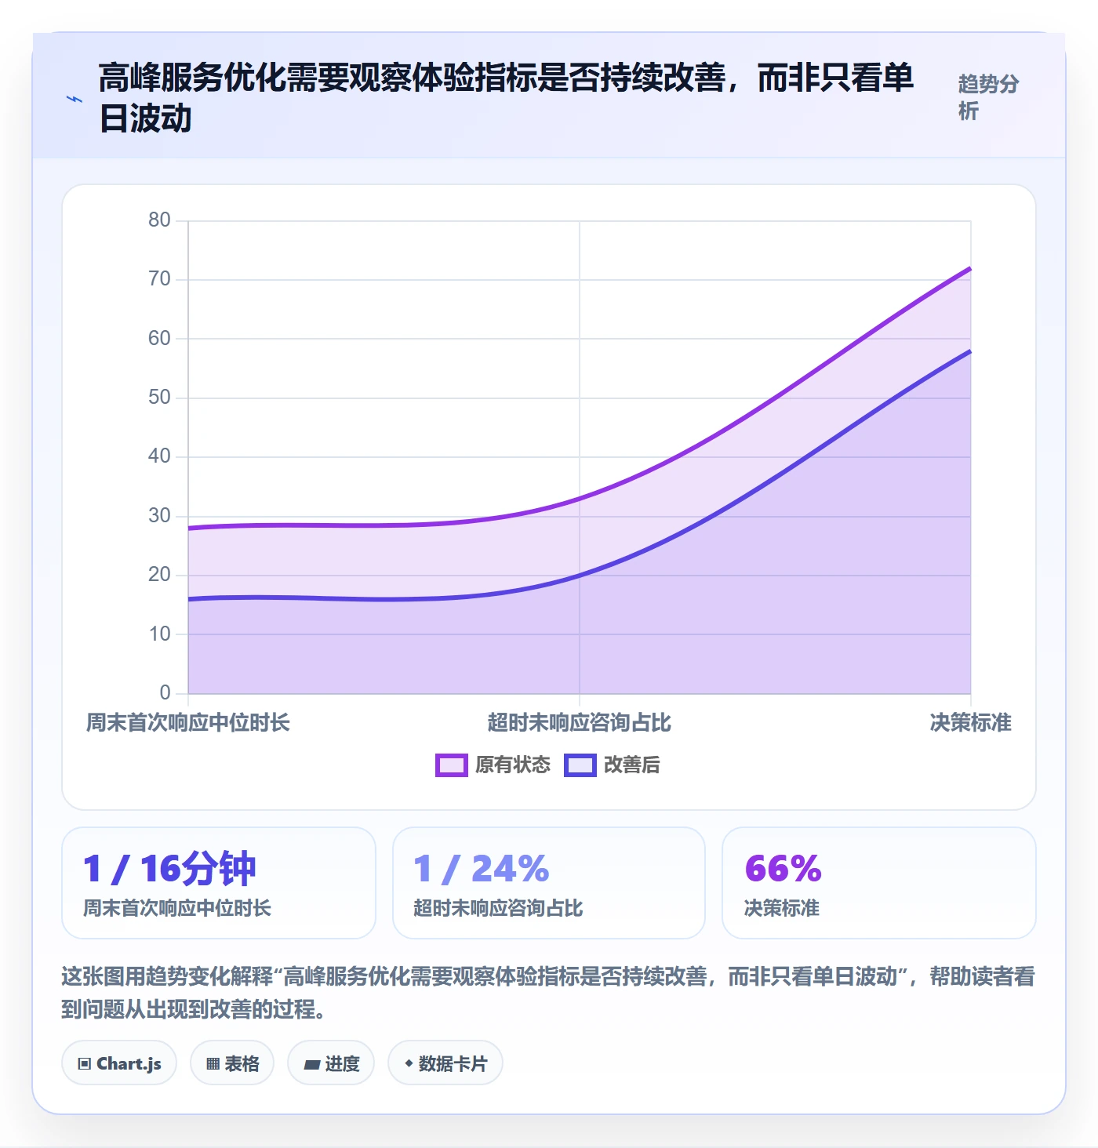
Task: Click the grid icon on 表格 tag
Action: 213,1064
